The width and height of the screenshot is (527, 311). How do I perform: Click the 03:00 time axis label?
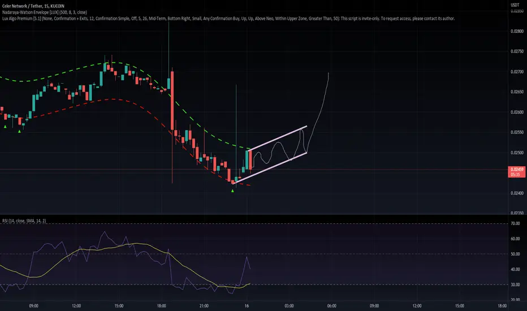point(289,306)
